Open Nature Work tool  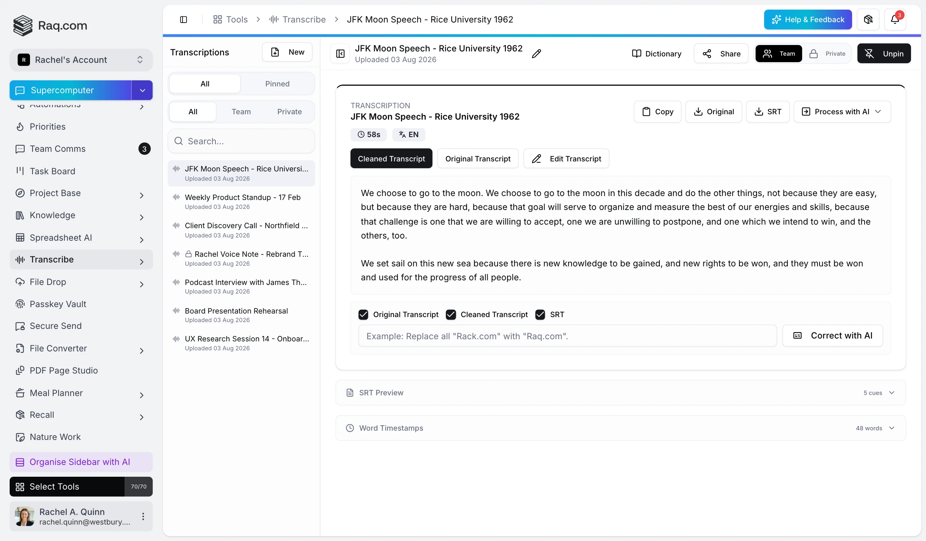tap(81, 437)
